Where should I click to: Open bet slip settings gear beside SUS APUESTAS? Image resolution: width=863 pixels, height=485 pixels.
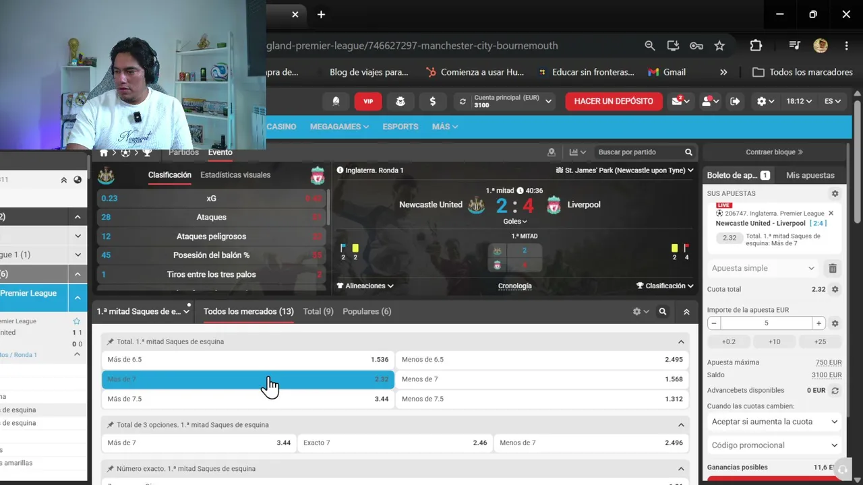835,193
